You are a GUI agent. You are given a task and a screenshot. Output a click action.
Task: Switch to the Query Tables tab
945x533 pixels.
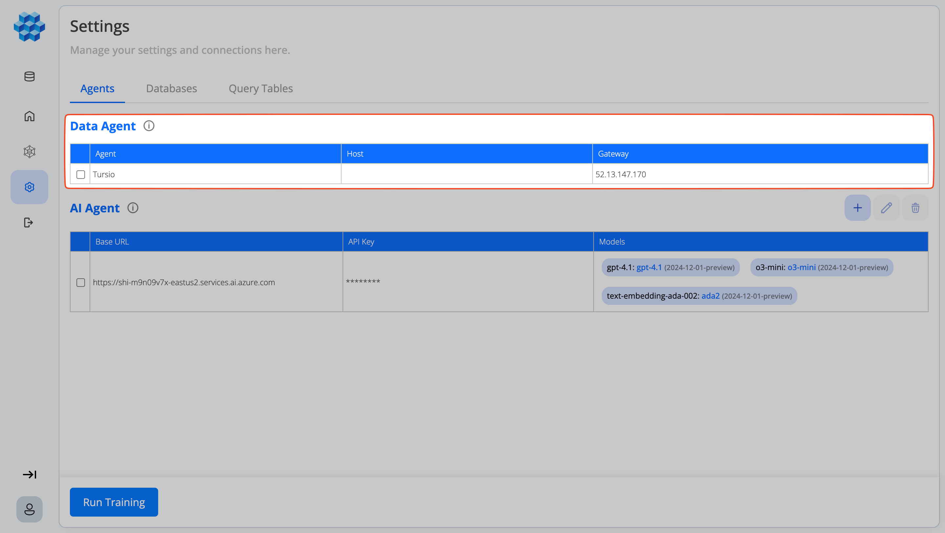pyautogui.click(x=261, y=88)
